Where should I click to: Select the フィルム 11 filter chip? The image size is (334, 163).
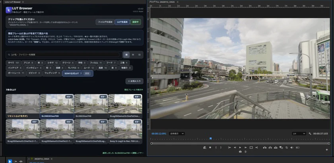[x=96, y=63]
